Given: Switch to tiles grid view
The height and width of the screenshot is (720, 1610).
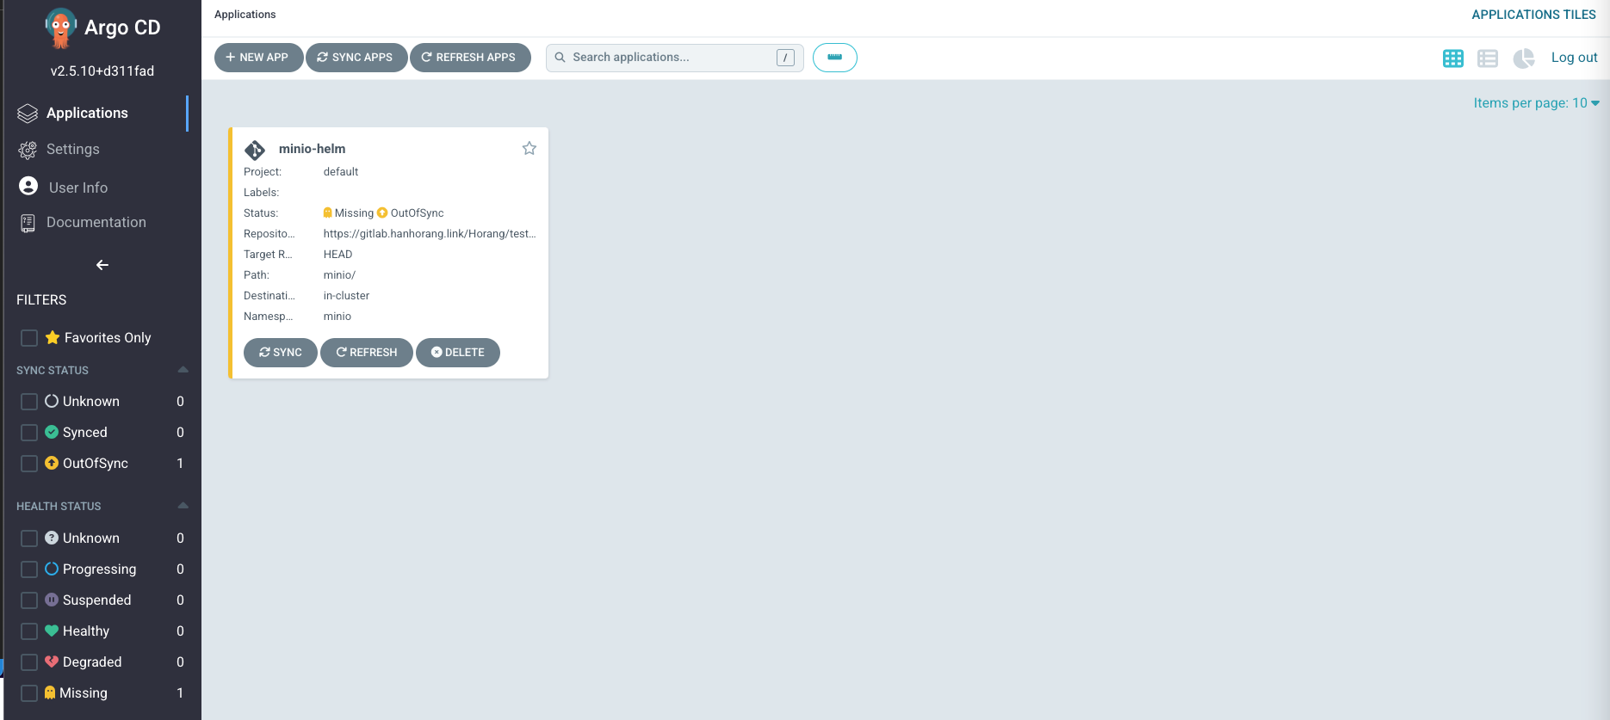Looking at the screenshot, I should tap(1452, 58).
